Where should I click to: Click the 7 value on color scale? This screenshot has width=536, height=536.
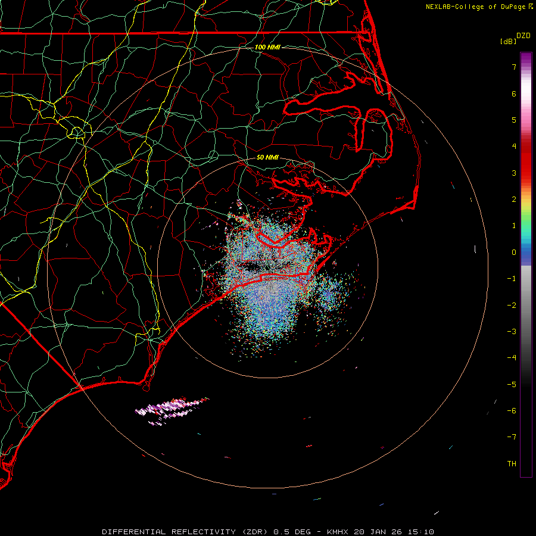point(514,67)
